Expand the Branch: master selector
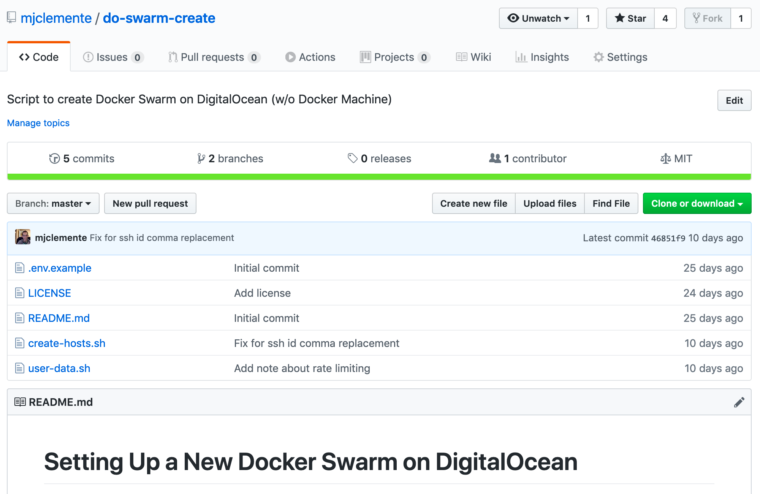The image size is (760, 494). pos(53,203)
